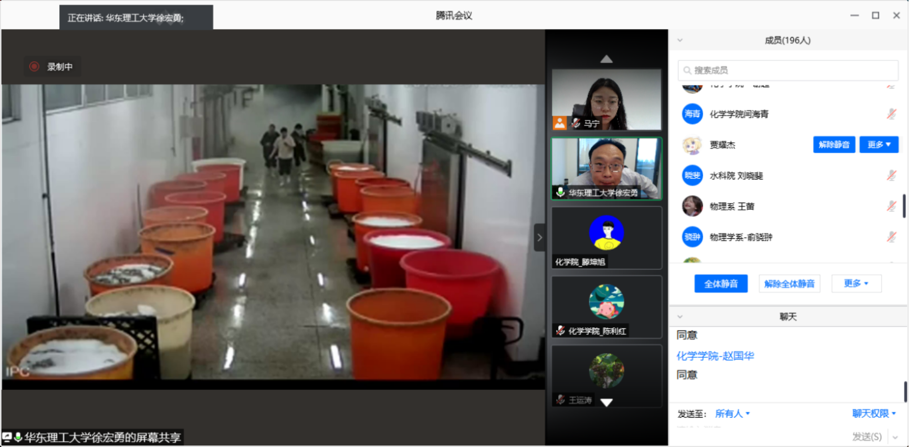Click search magnifier icon in member search
The image size is (909, 447).
pyautogui.click(x=687, y=70)
